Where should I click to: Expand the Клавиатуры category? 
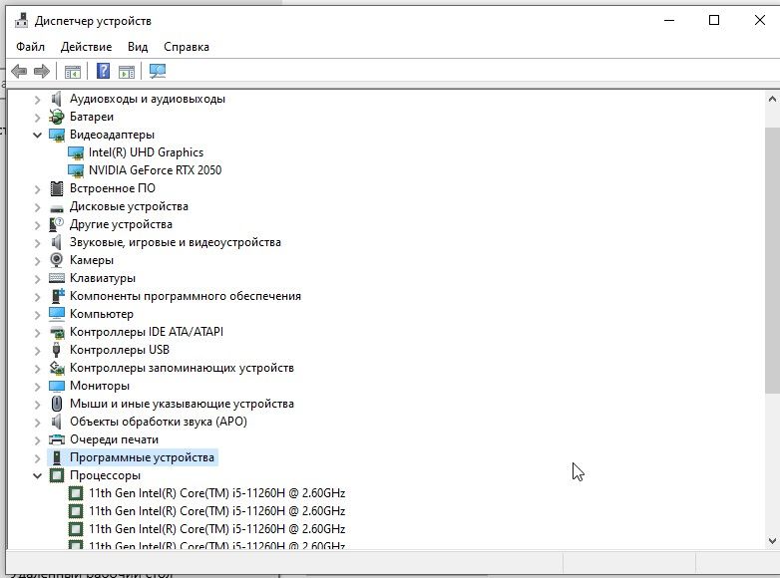coord(38,278)
